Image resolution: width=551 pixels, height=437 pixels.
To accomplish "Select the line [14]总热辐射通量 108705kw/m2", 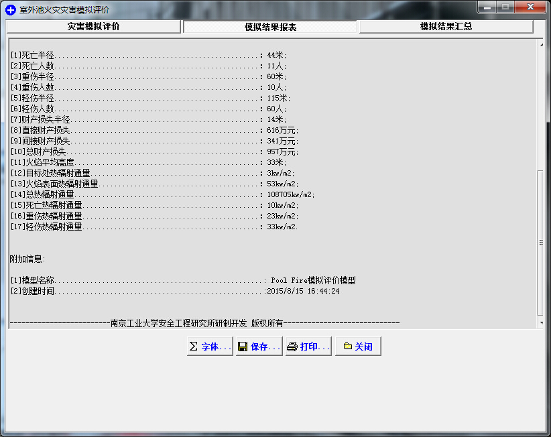I will 162,194.
